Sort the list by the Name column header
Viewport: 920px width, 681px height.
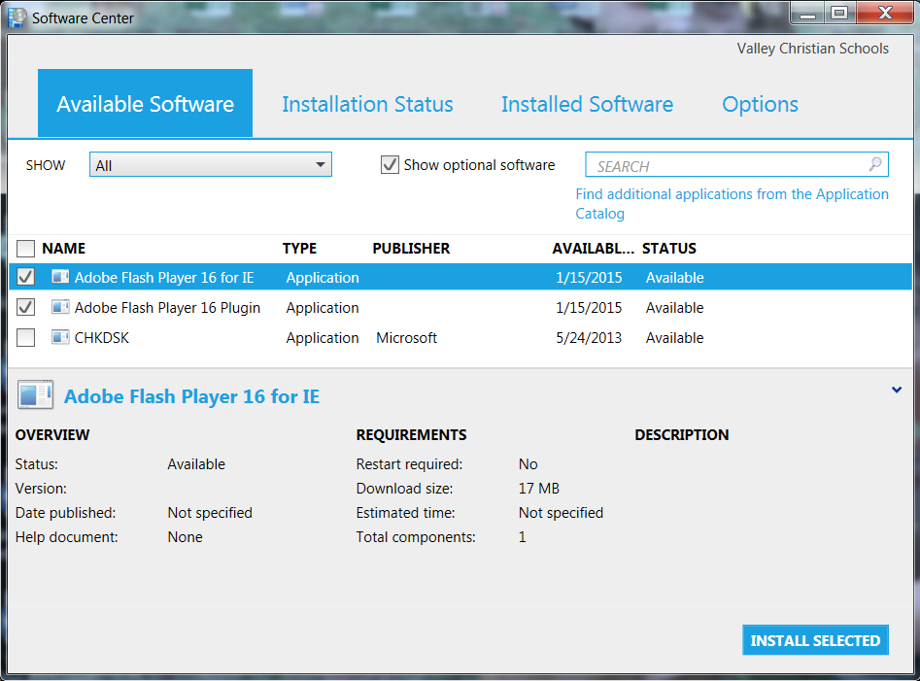coord(64,249)
